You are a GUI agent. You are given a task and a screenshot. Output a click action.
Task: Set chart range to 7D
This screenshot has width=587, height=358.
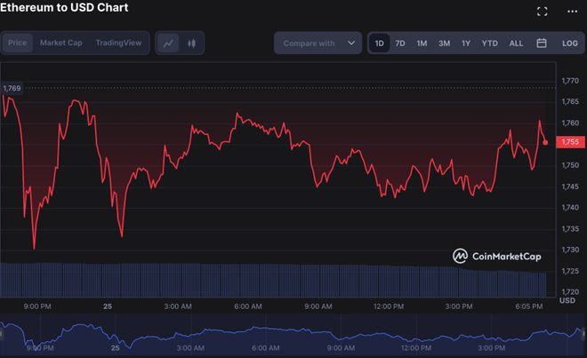[400, 43]
